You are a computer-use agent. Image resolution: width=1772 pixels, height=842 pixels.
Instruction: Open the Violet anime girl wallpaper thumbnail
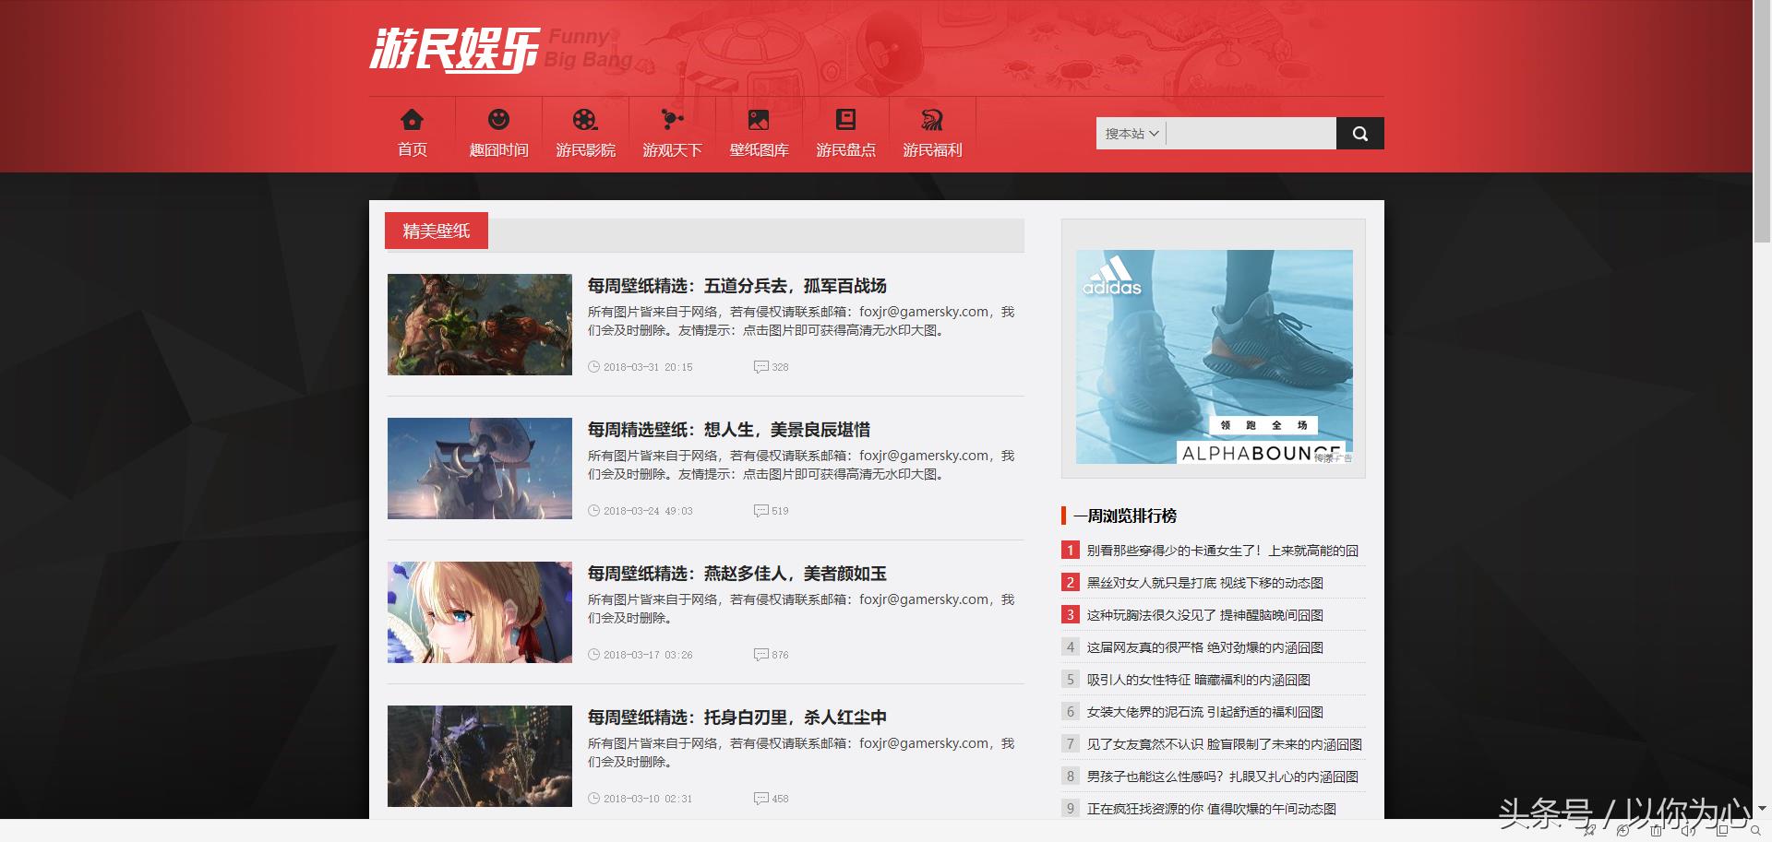[479, 612]
